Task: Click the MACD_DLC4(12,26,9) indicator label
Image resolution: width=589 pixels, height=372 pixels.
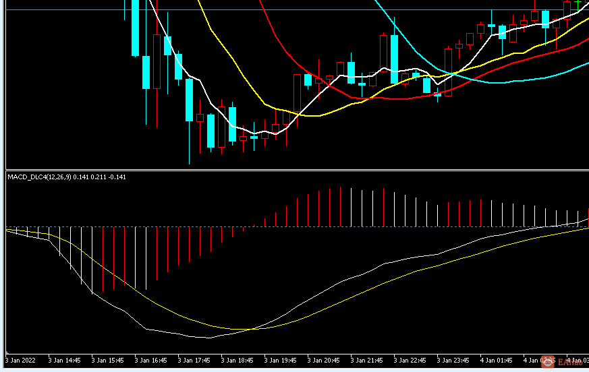Action: click(x=67, y=177)
